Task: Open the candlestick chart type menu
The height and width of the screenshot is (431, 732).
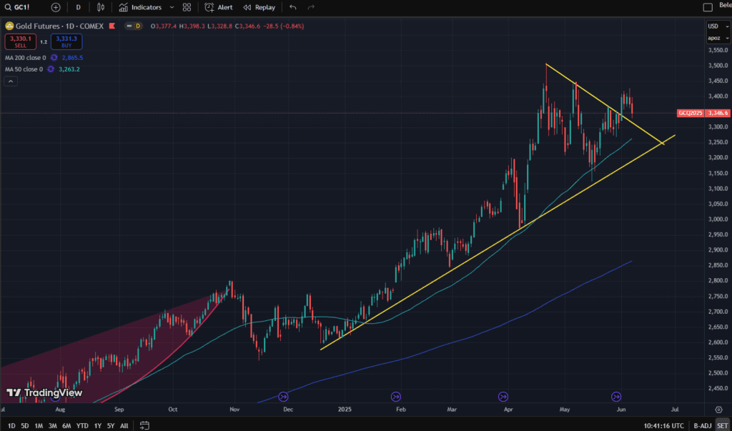Action: 100,7
